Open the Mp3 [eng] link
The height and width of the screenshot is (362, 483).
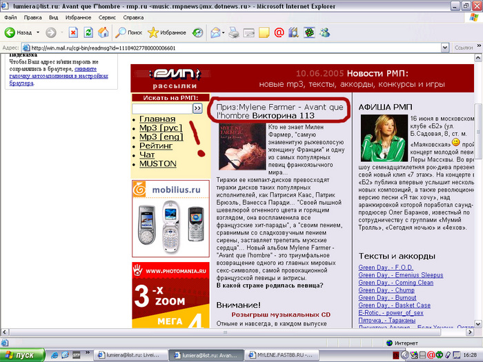coord(161,137)
